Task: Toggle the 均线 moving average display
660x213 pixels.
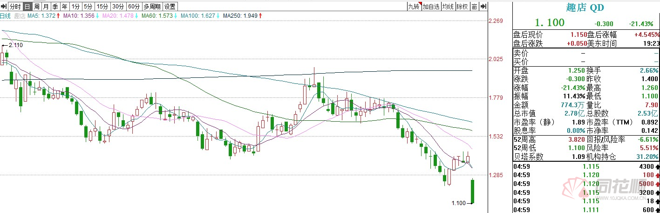Action: tap(448, 7)
